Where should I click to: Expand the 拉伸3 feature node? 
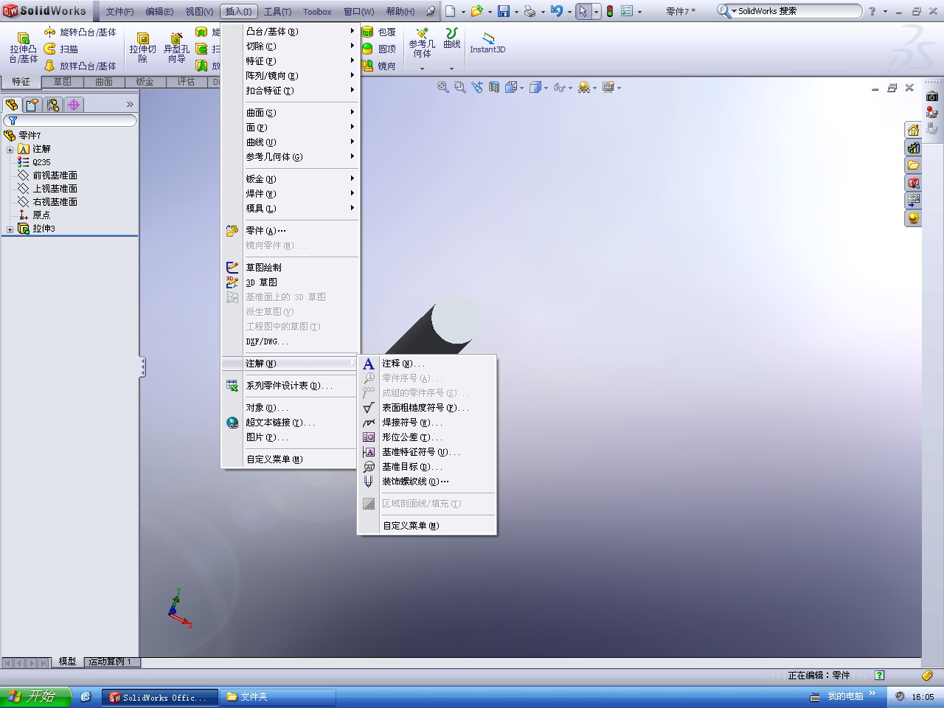(x=10, y=229)
